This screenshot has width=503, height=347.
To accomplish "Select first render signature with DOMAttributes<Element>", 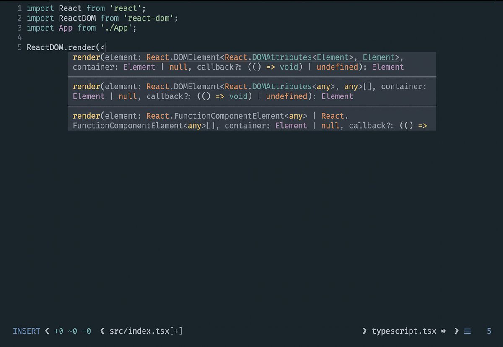I will (252, 62).
